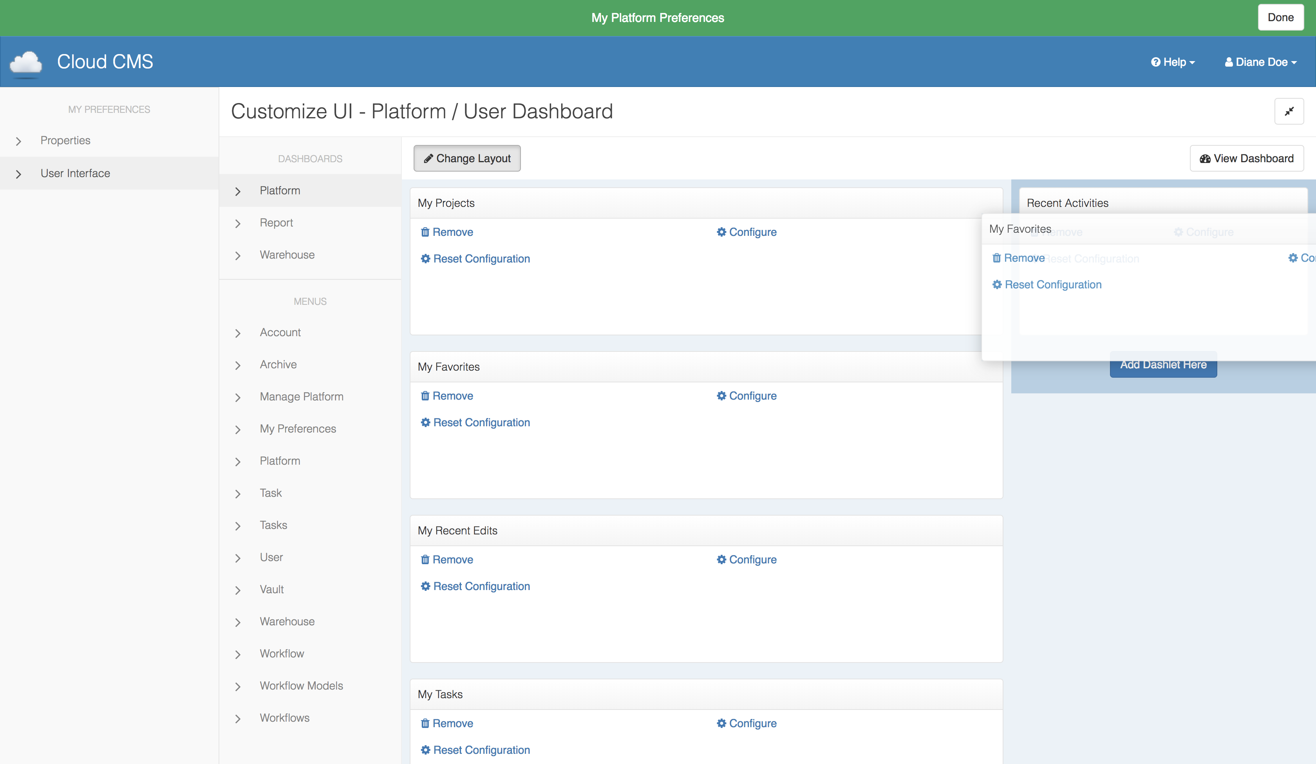The image size is (1316, 764).
Task: Open the Diane Doe user menu
Action: pos(1261,62)
